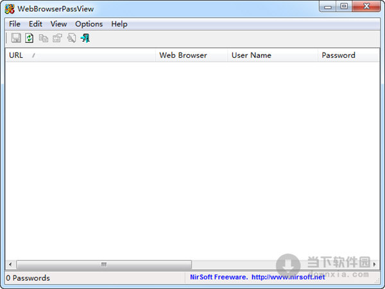385x289 pixels.
Task: Minimize the WebBrowserPassView window
Action: point(327,6)
